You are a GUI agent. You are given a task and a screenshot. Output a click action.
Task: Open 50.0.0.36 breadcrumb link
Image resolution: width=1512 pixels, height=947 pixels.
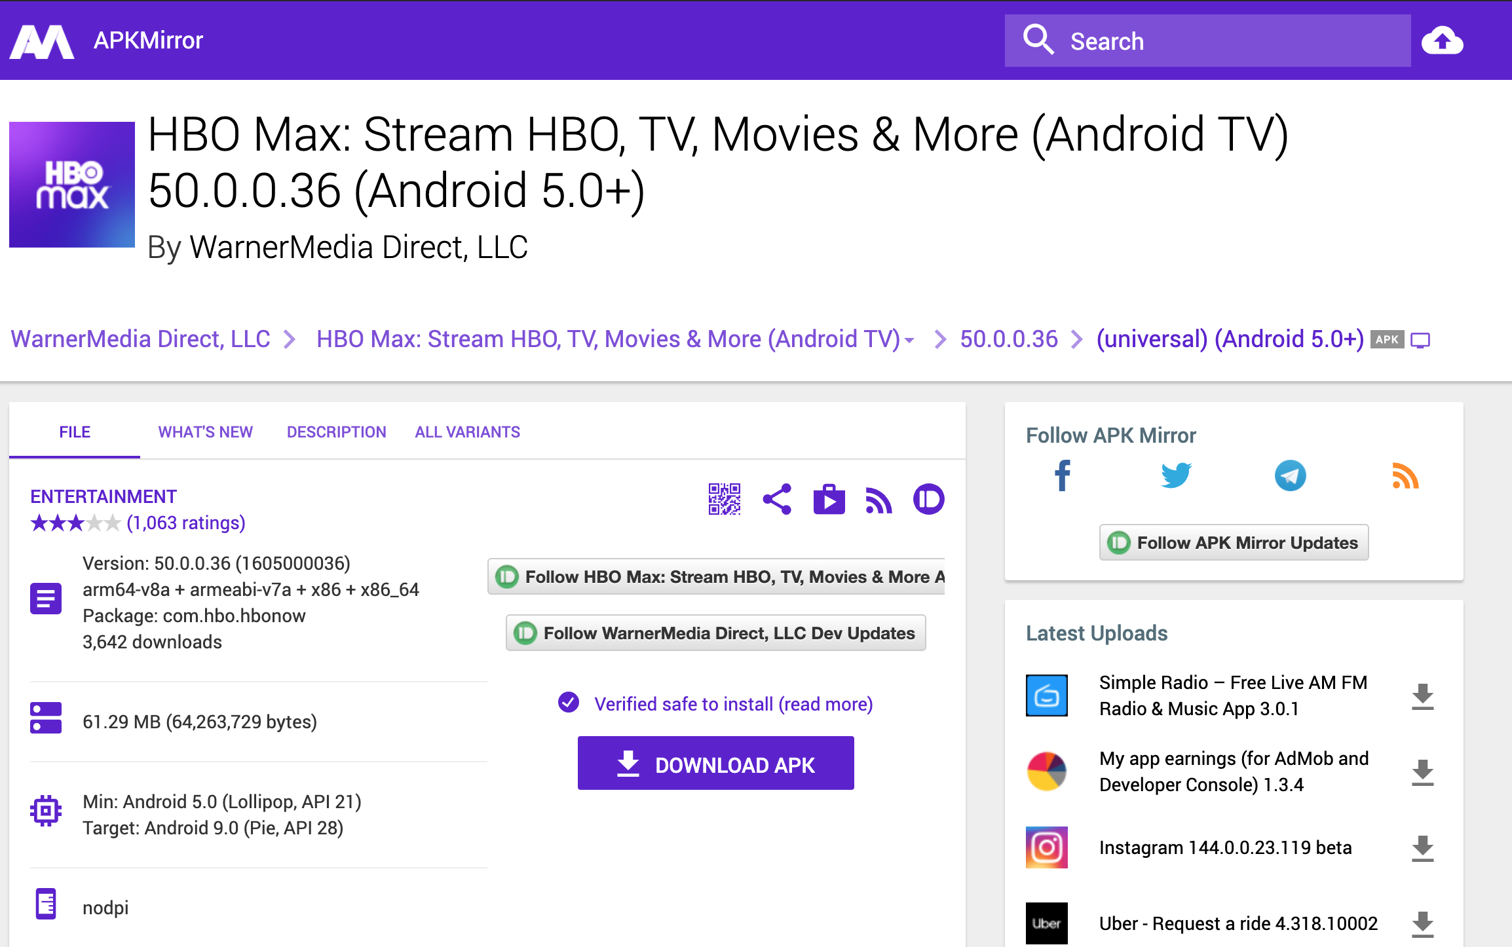tap(1009, 339)
